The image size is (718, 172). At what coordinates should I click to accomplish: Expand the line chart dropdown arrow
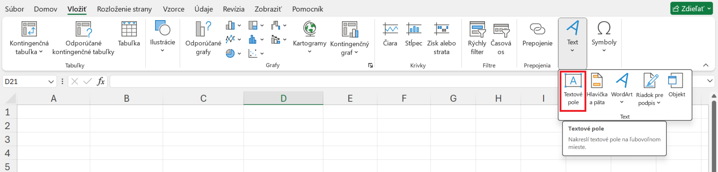pos(239,39)
